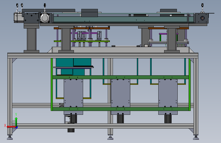Click the green Y axis arrow of the triad
The width and height of the screenshot is (221, 143).
point(16,122)
